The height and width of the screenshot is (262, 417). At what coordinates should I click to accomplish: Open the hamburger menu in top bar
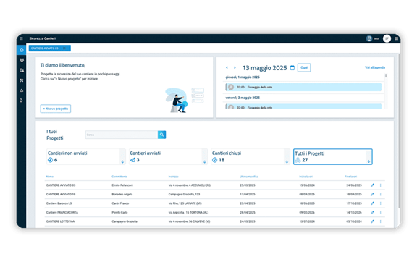pyautogui.click(x=21, y=38)
